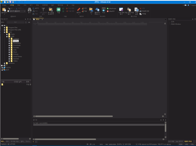The height and width of the screenshot is (146, 196).
Task: Open the Format (서식) ribbon tab
Action: coord(25,5)
